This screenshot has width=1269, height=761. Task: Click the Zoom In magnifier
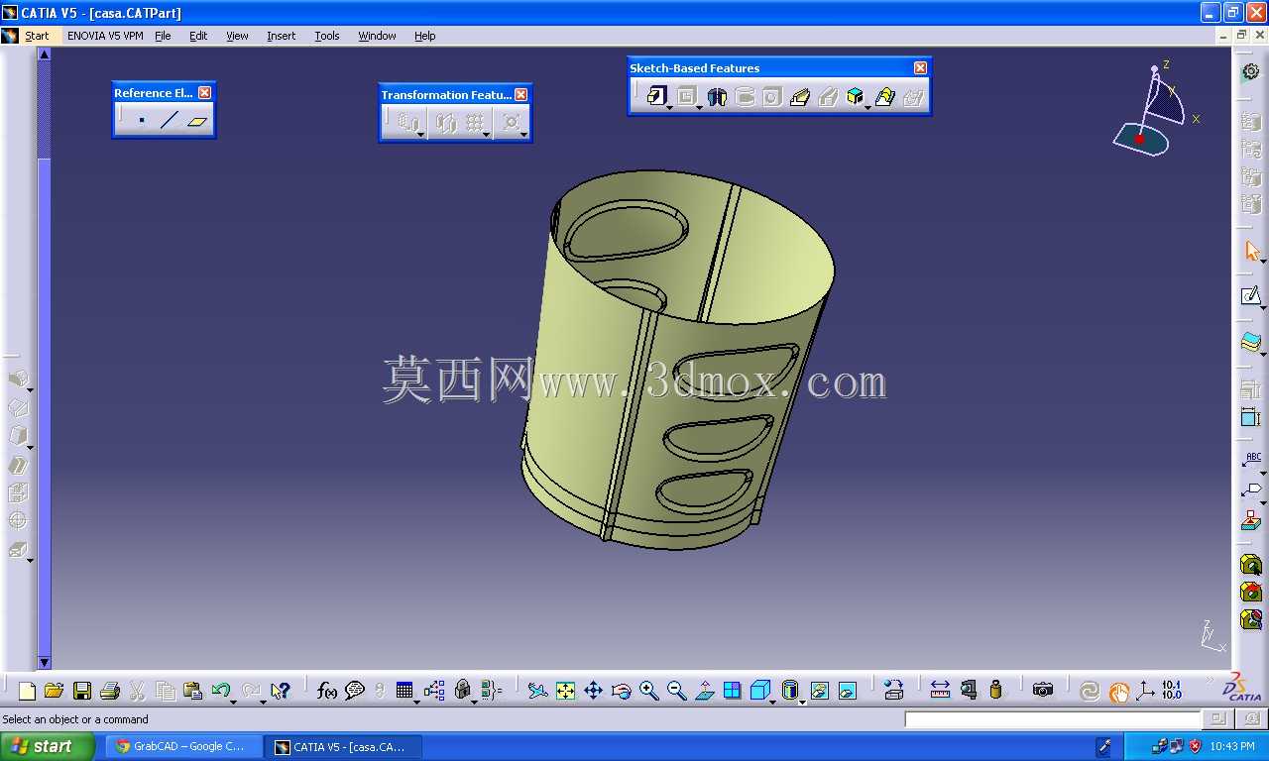click(648, 691)
